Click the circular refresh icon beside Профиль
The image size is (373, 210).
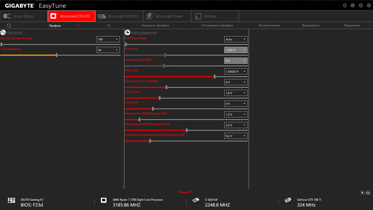[x=9, y=25]
